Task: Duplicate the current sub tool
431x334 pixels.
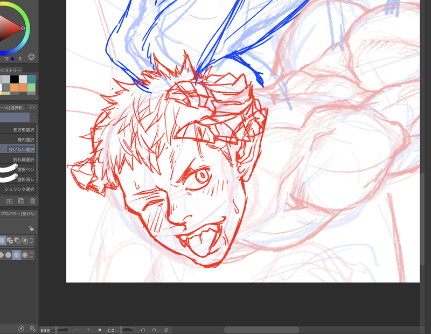Action: [x=21, y=201]
